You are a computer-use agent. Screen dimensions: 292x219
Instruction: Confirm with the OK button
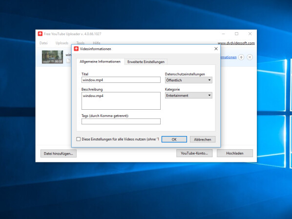(174, 139)
